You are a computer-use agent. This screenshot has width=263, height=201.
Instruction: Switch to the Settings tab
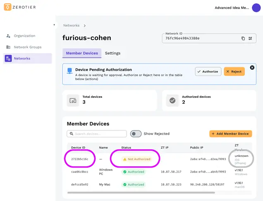point(112,53)
